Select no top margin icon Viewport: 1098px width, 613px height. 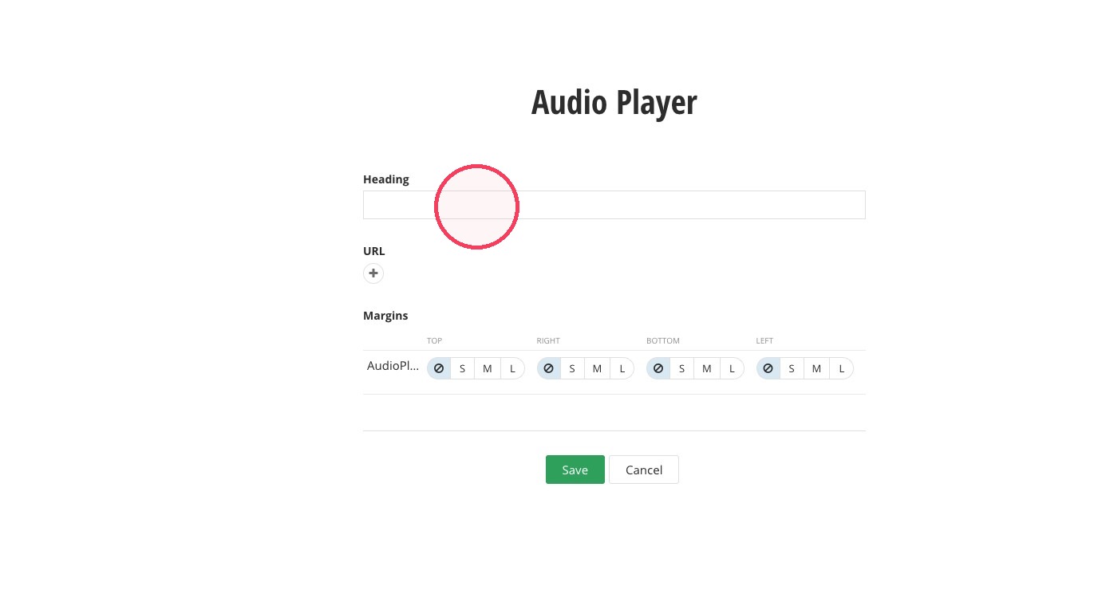point(439,368)
